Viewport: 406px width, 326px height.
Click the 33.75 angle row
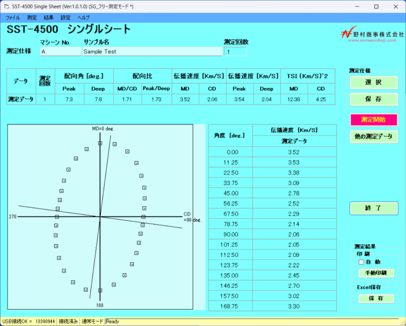(x=272, y=183)
